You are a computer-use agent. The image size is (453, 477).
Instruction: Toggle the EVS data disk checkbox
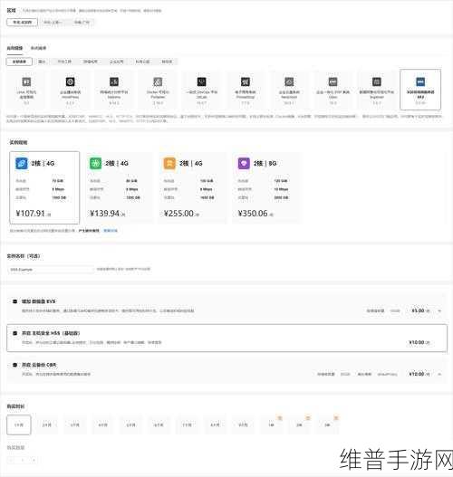click(14, 301)
